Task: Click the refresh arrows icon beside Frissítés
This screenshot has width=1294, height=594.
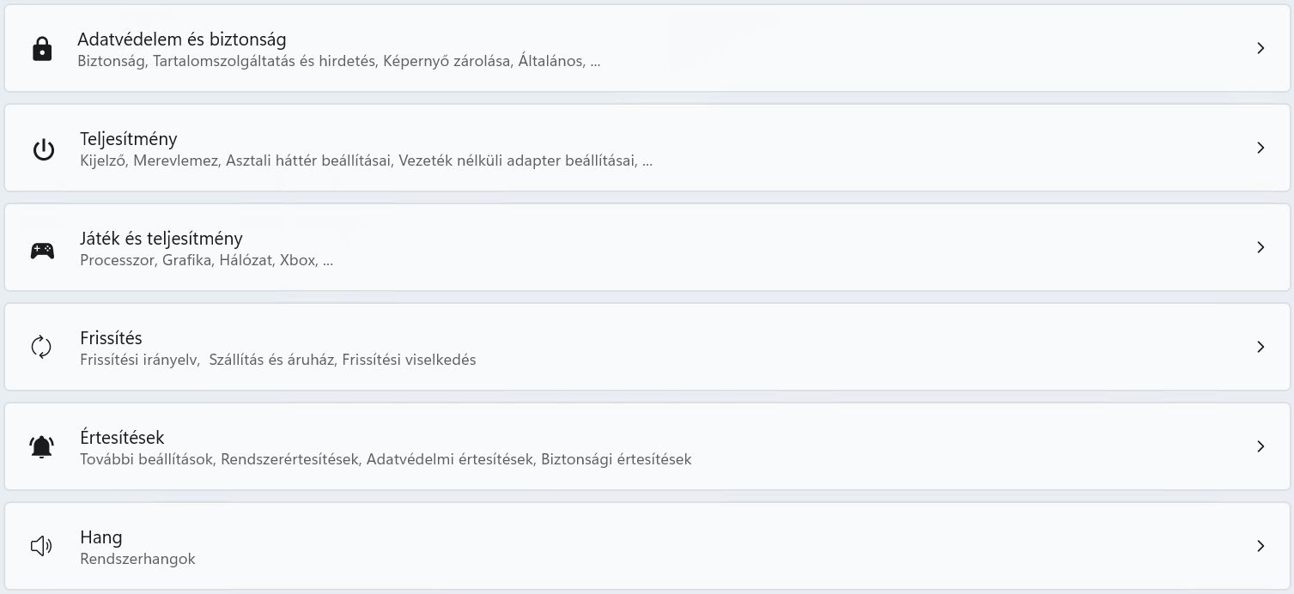Action: 41,348
